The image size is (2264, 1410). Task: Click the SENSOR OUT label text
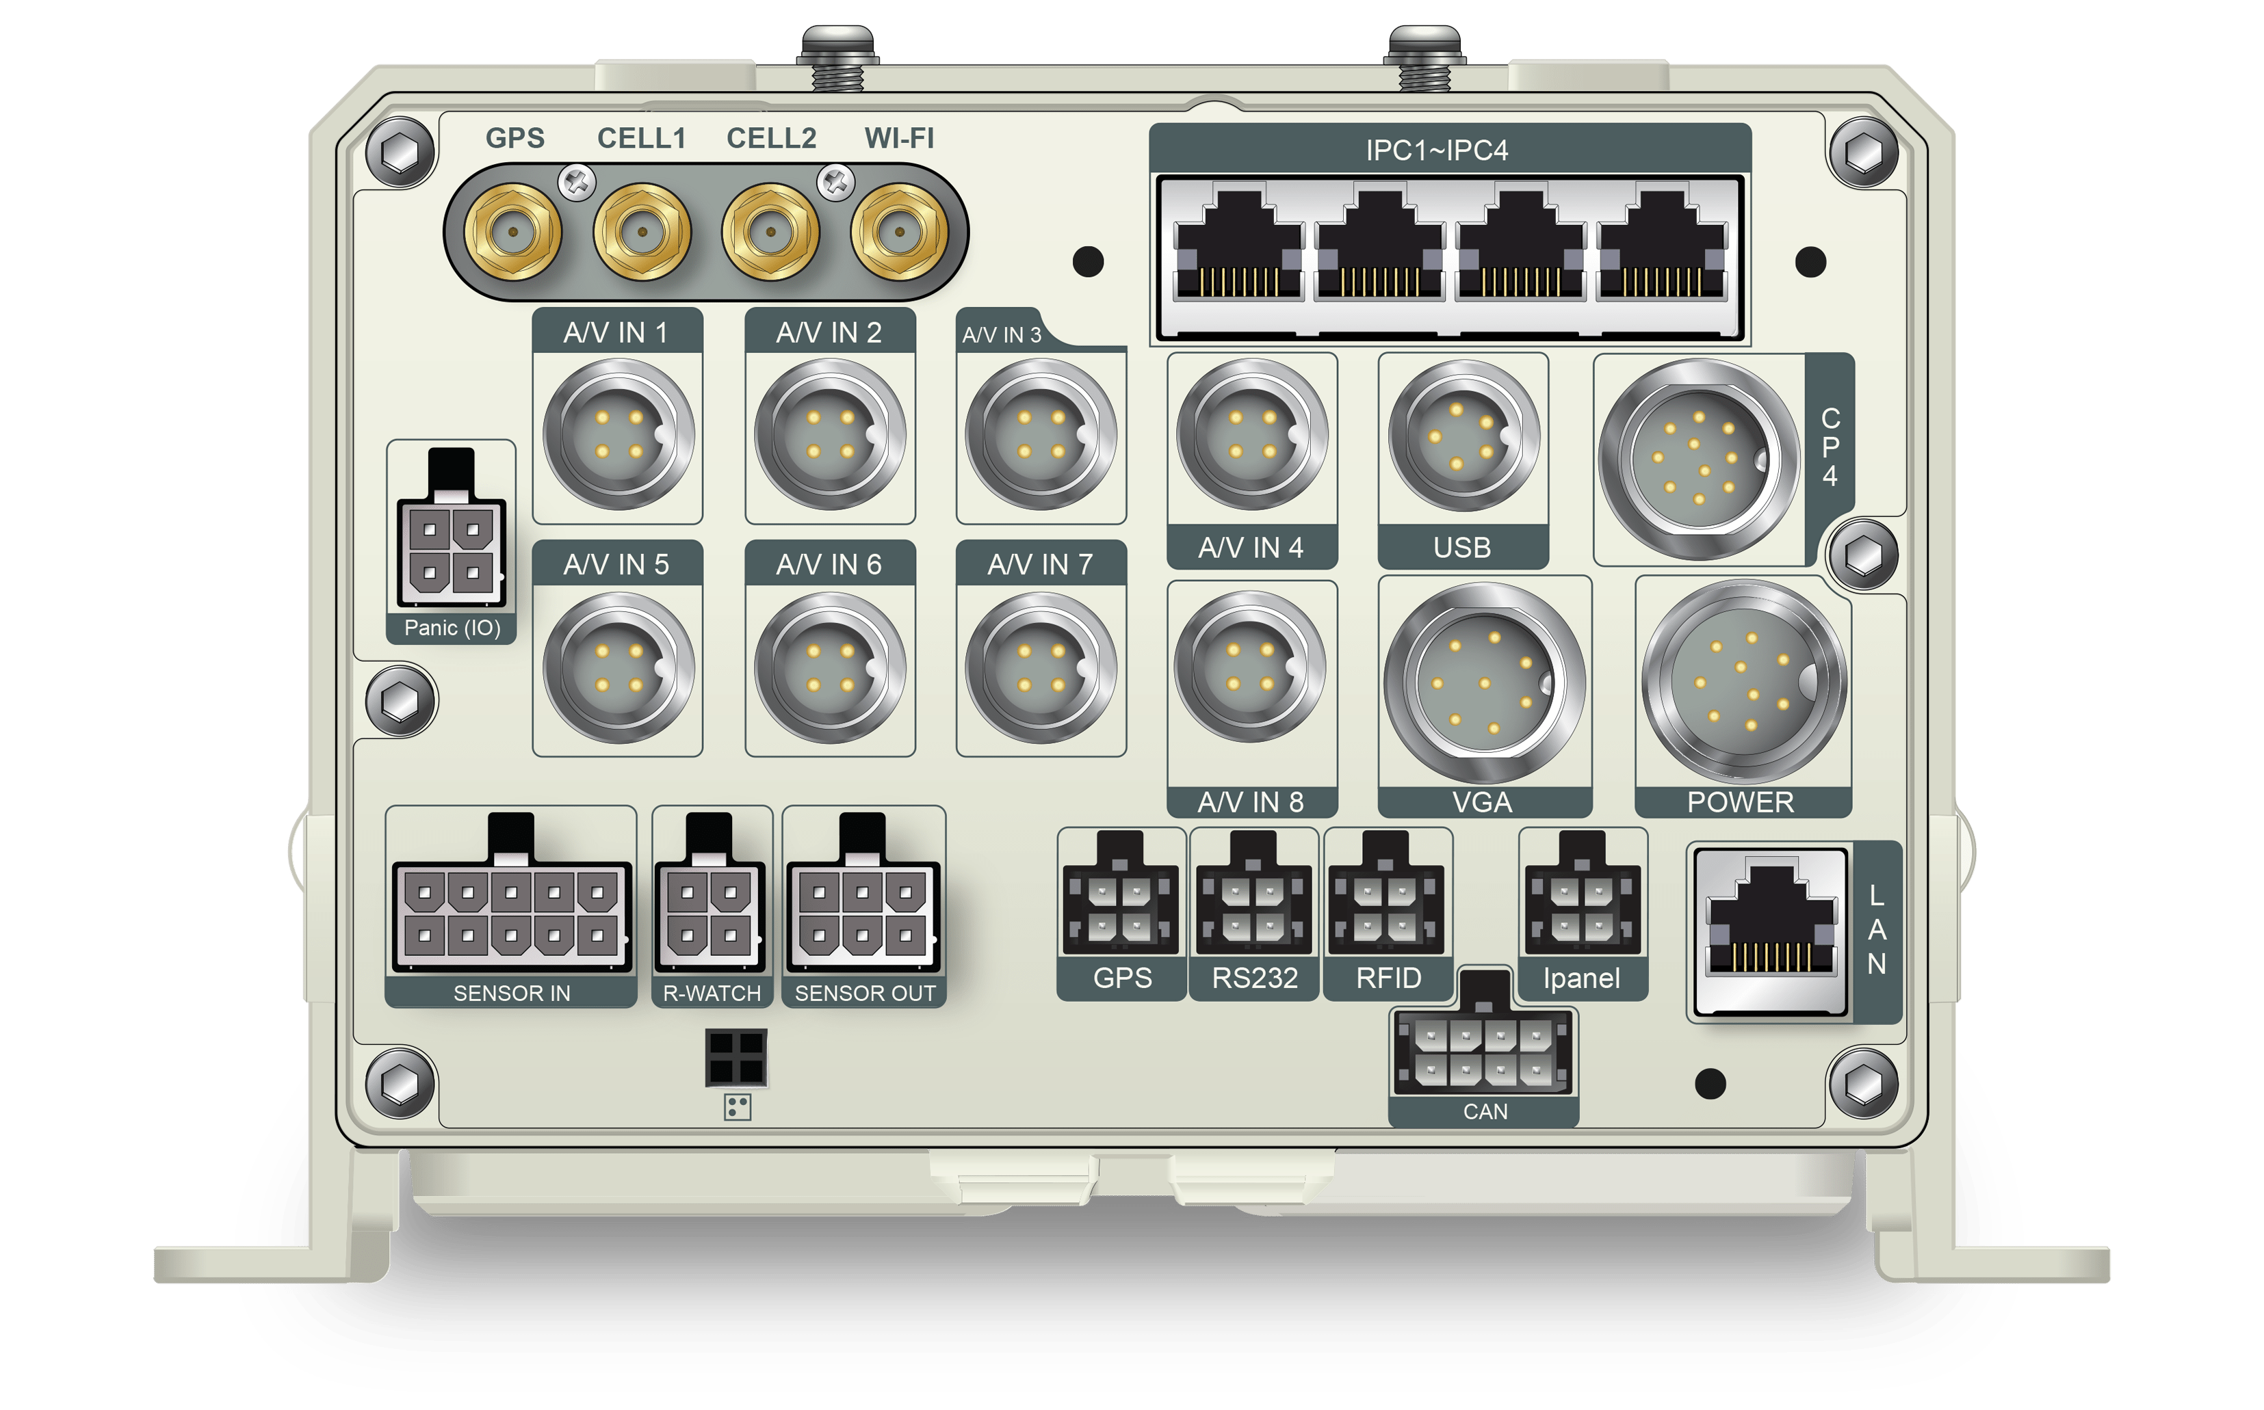pyautogui.click(x=865, y=993)
